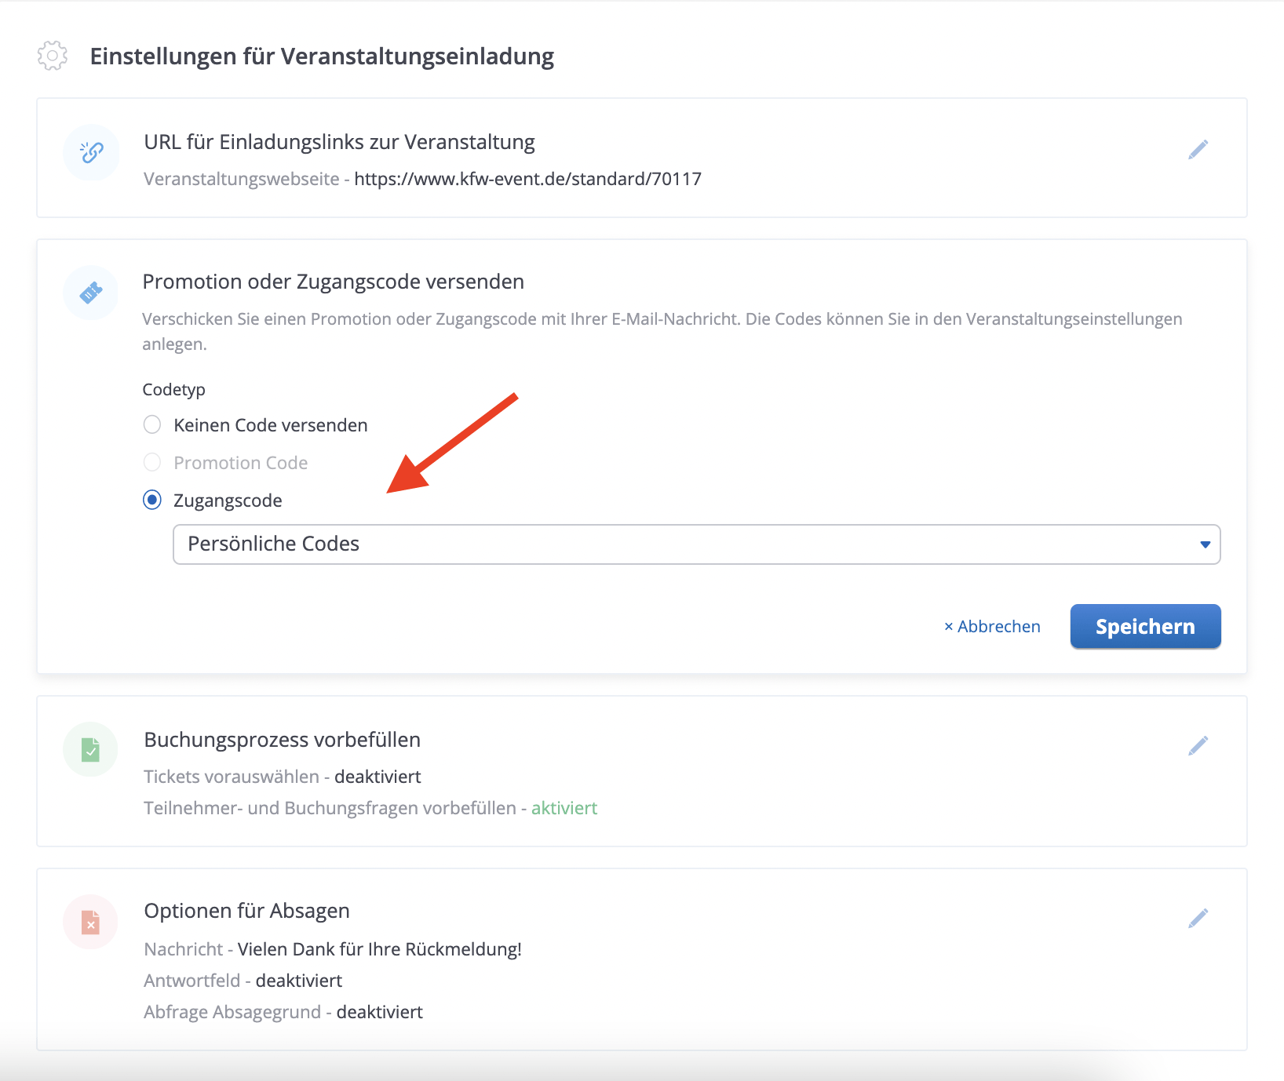This screenshot has width=1284, height=1081.
Task: Select the Promotion Code radio button
Action: [152, 463]
